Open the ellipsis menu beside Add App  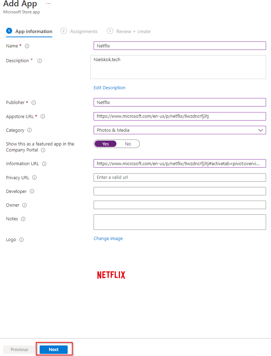pyautogui.click(x=48, y=4)
